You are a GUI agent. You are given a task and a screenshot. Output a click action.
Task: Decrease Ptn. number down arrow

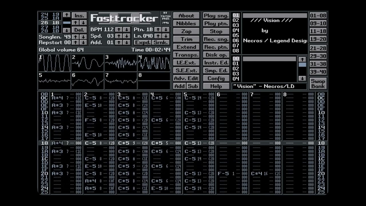click(x=166, y=29)
